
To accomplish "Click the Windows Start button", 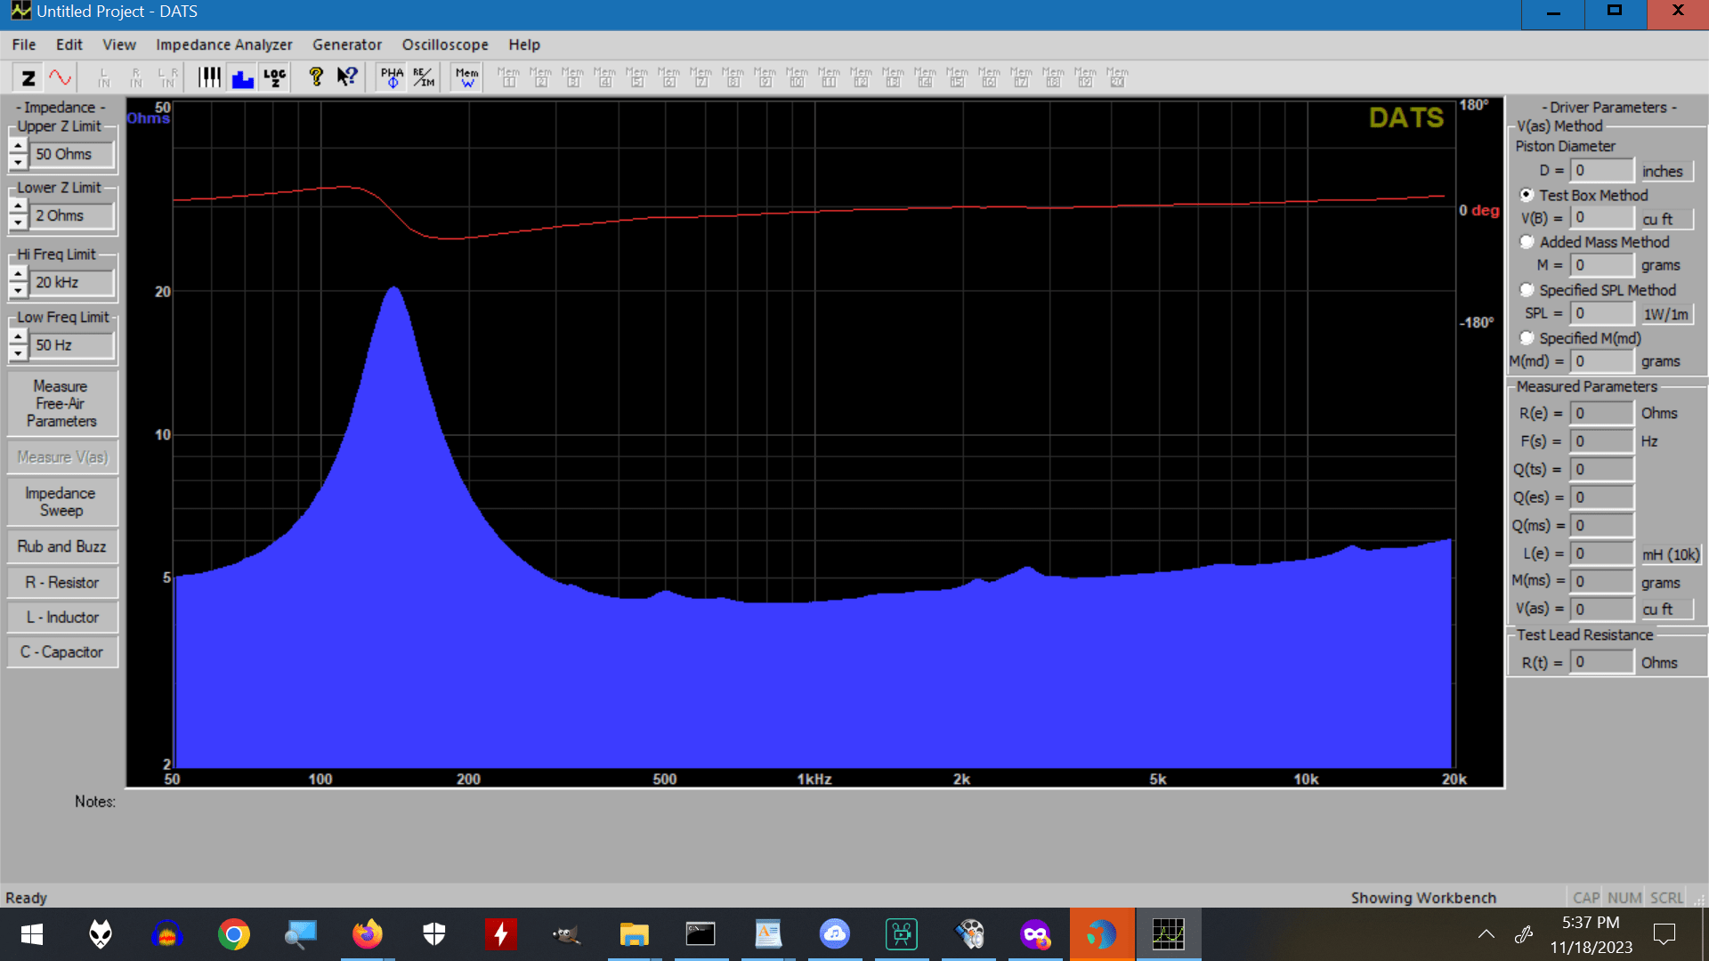I will [32, 934].
